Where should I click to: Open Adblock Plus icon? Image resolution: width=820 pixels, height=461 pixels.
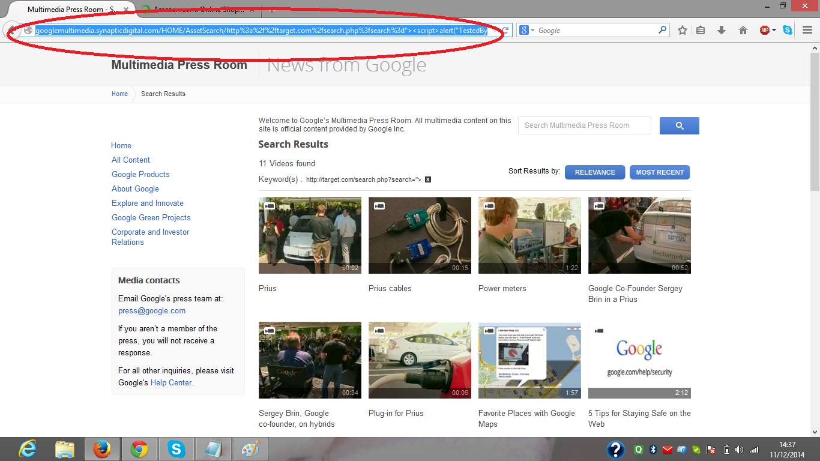tap(764, 30)
